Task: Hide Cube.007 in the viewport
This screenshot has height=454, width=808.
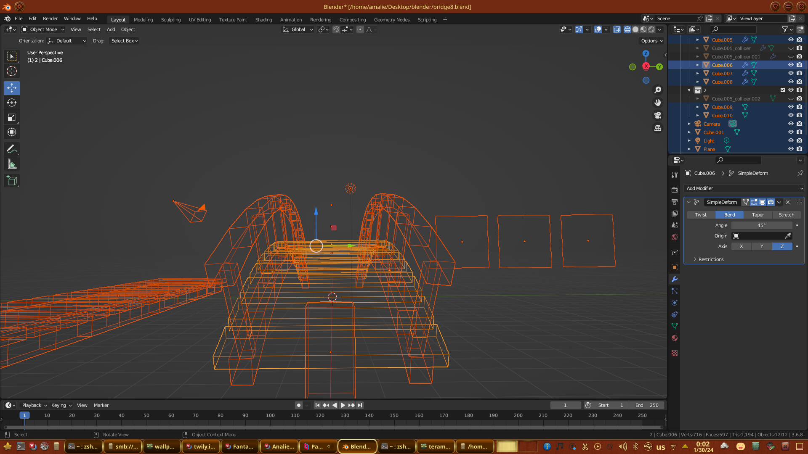Action: click(x=791, y=73)
